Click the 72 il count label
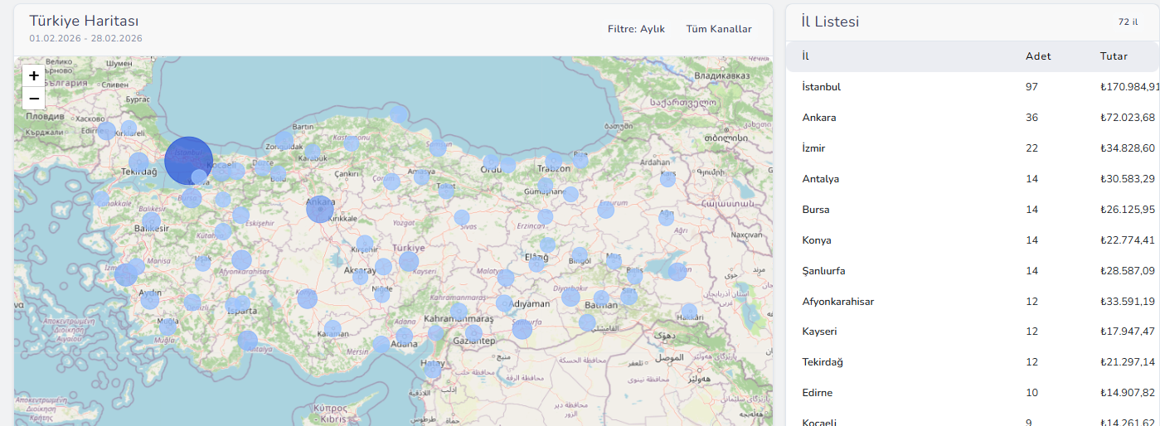The height and width of the screenshot is (426, 1160). (1128, 22)
